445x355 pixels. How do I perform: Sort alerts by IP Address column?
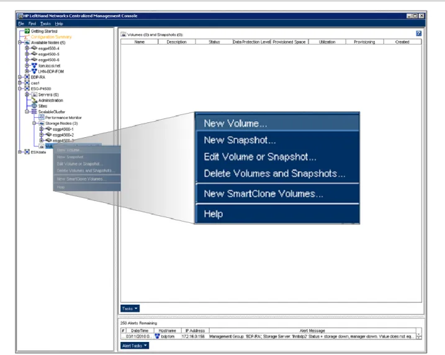[195, 331]
